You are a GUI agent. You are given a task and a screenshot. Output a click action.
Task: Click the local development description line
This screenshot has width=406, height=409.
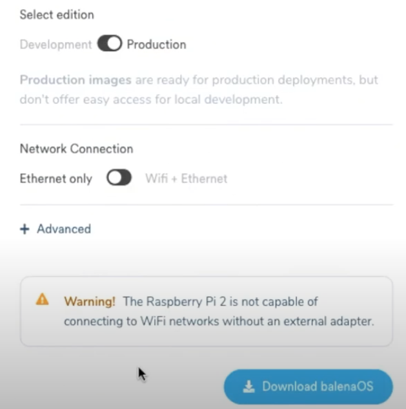pyautogui.click(x=151, y=100)
